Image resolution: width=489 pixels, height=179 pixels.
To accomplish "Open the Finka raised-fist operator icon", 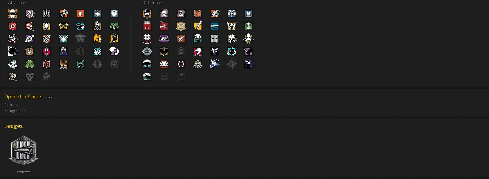I will [x=114, y=39].
